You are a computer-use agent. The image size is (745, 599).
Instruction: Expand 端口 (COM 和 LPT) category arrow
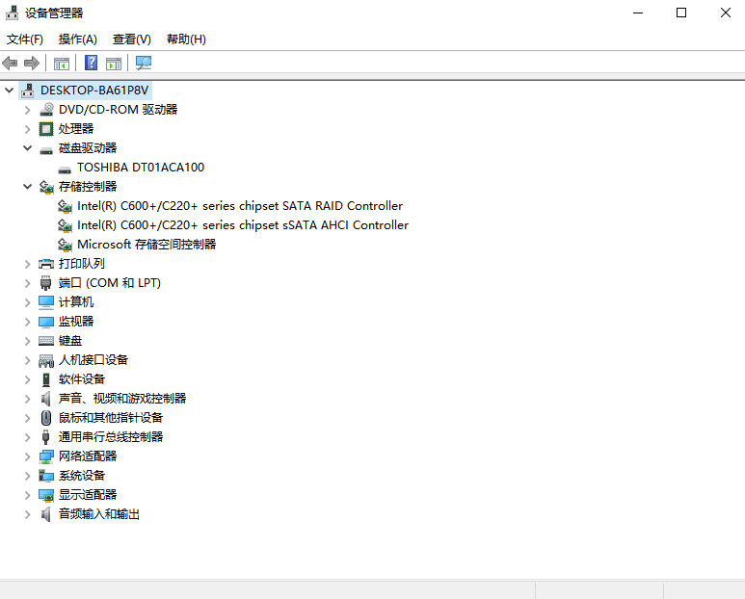point(28,283)
